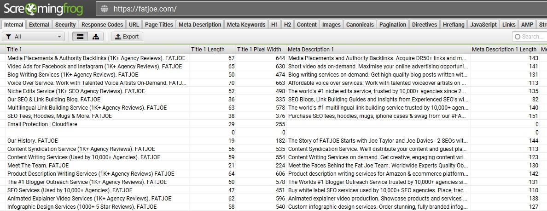The width and height of the screenshot is (547, 211).
Task: Click meta description 'Meet the Faces Behind'
Action: click(x=378, y=166)
